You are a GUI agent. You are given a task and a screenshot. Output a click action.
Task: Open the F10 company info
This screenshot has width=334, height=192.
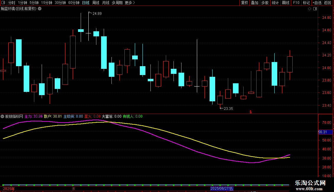[296, 3]
